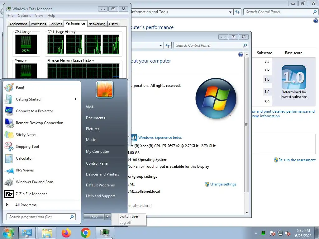
Task: Open Help and Support
Action: (x=101, y=196)
